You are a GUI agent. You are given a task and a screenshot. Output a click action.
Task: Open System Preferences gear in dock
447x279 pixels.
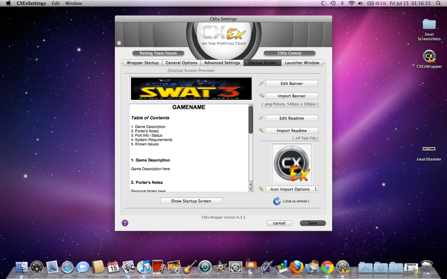point(235,267)
